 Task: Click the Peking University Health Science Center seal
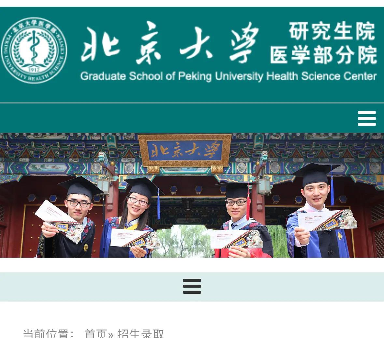(34, 50)
